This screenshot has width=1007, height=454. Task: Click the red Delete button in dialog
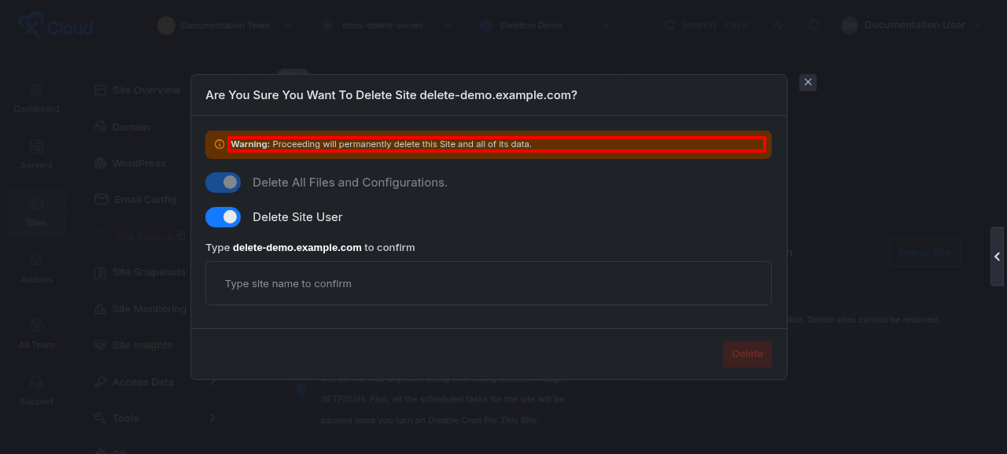747,354
